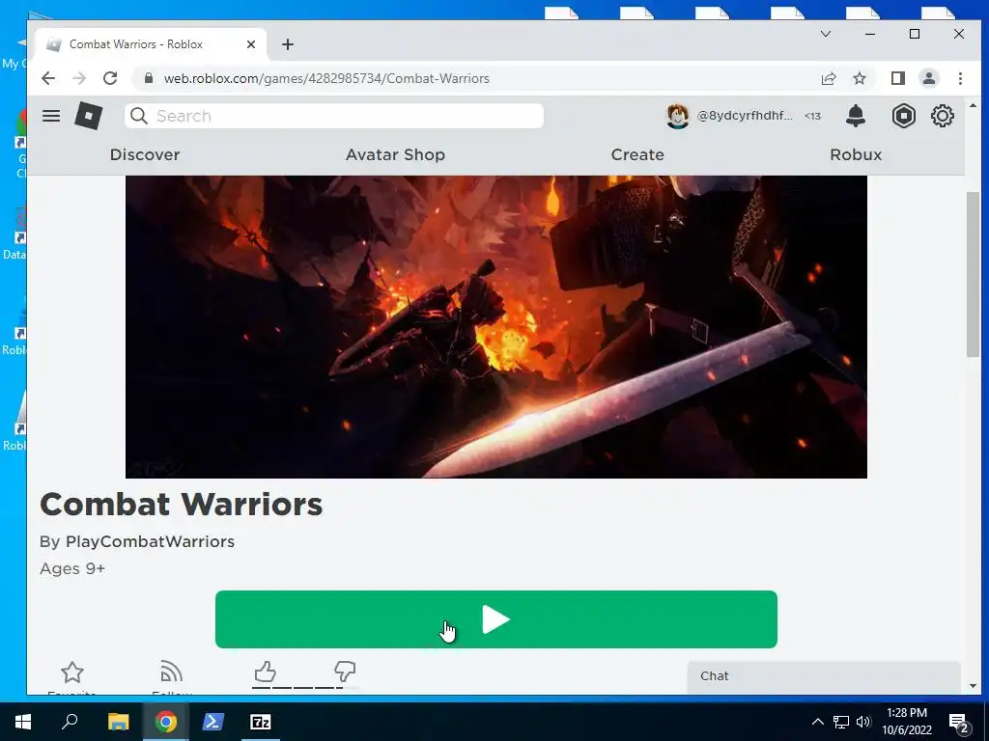The width and height of the screenshot is (989, 741).
Task: Open the Robux tab
Action: tap(856, 154)
